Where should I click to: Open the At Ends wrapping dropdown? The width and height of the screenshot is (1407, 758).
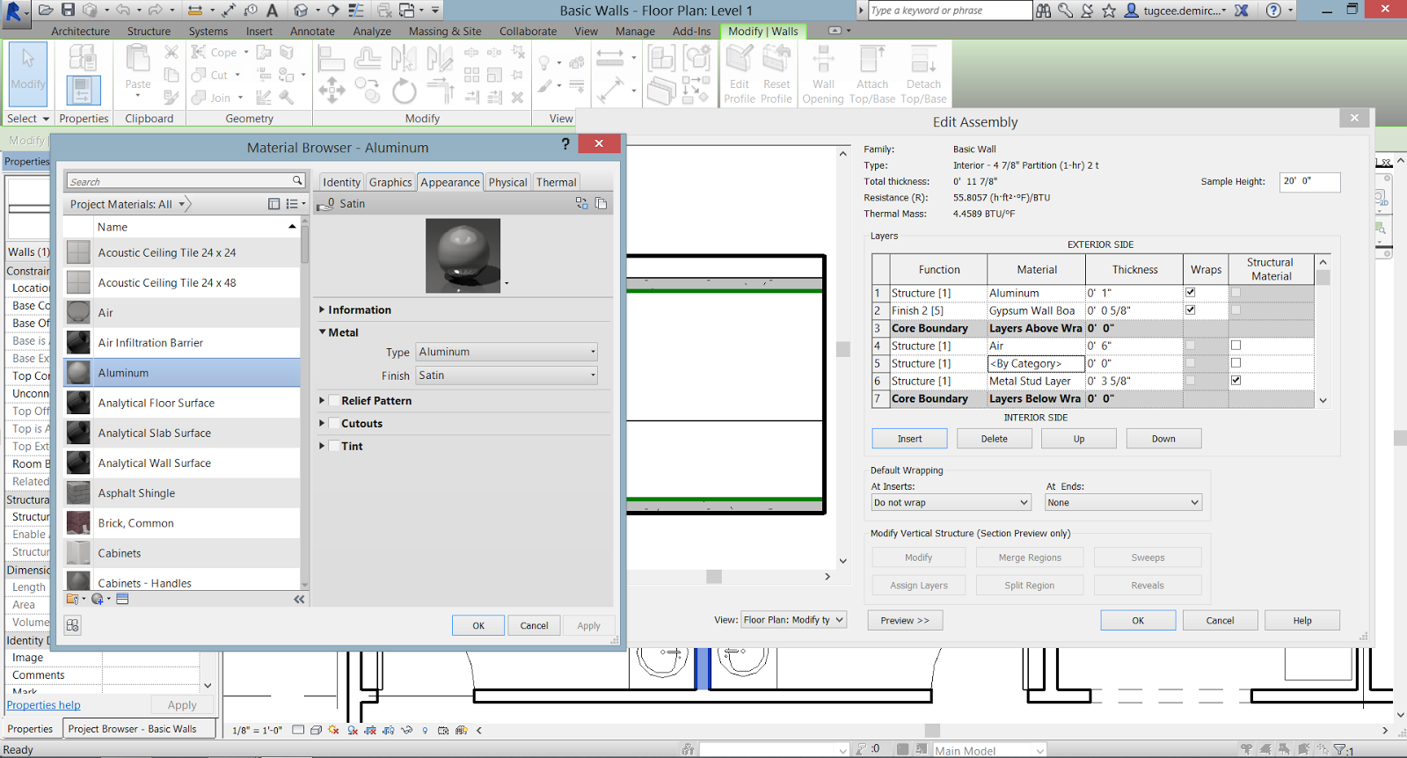click(1123, 503)
